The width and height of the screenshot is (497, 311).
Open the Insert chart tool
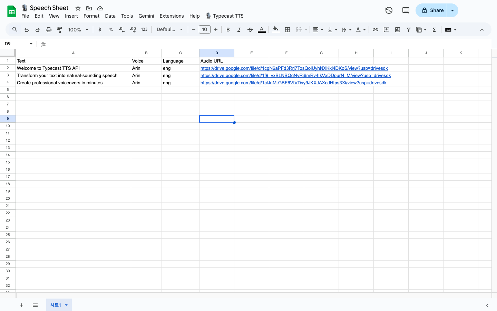[397, 29]
